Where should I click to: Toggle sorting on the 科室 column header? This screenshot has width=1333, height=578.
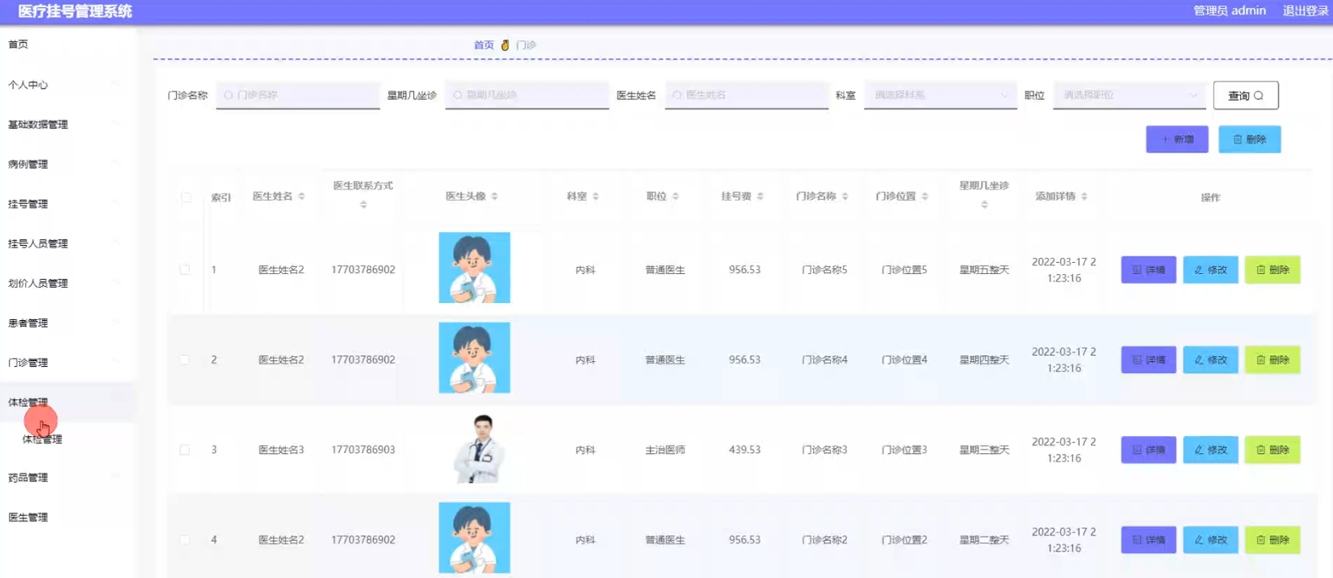596,197
